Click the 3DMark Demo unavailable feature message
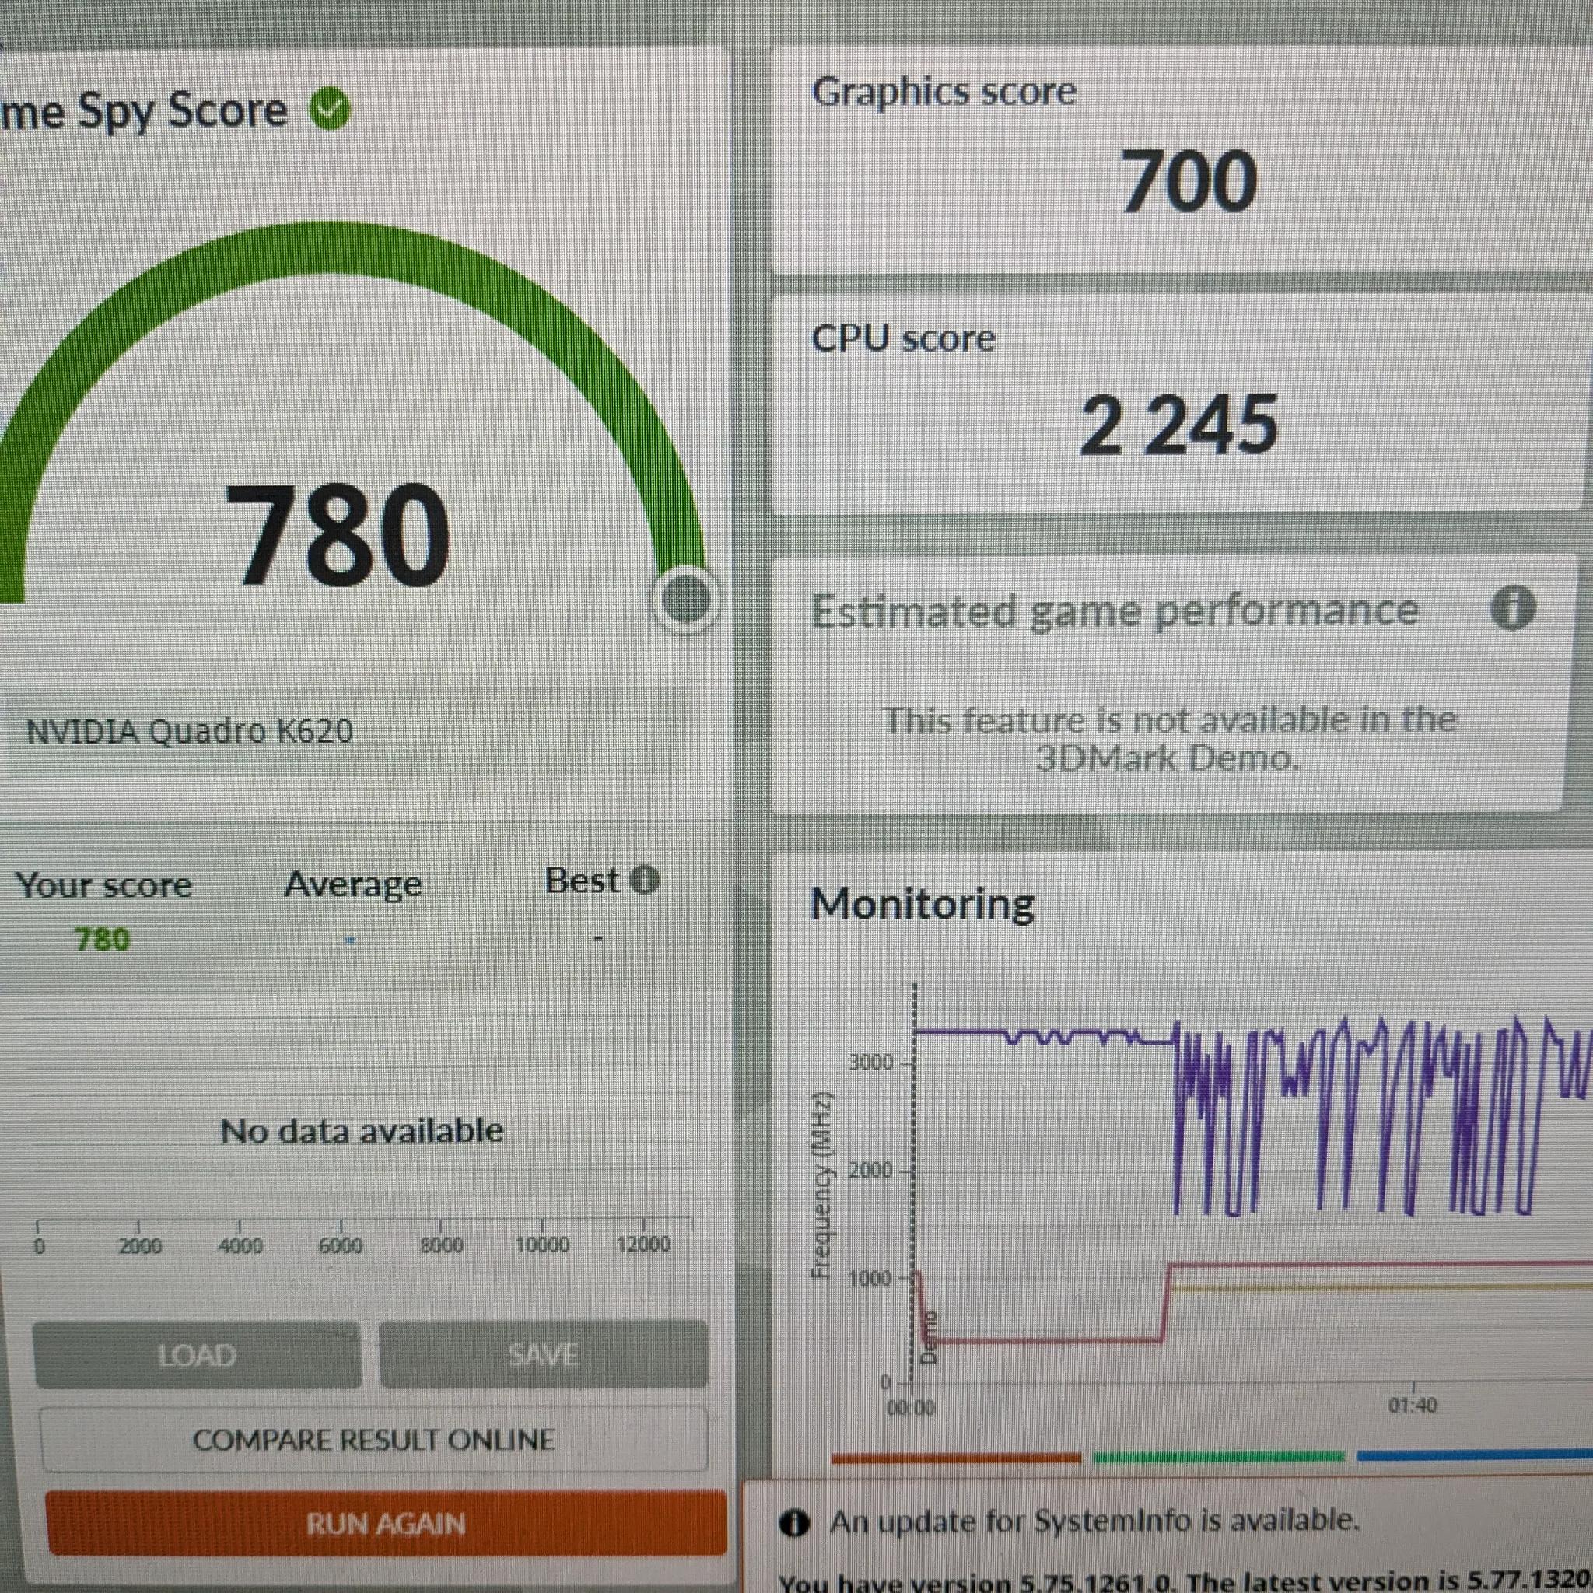Image resolution: width=1593 pixels, height=1593 pixels. [1168, 739]
